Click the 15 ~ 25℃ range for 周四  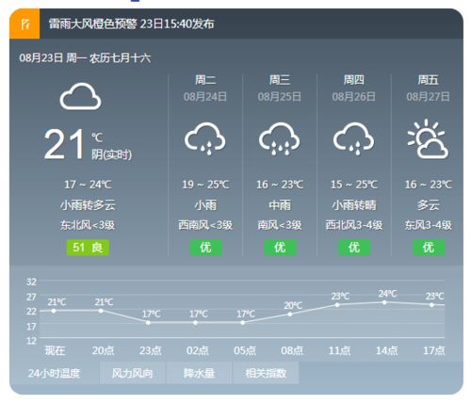point(354,185)
